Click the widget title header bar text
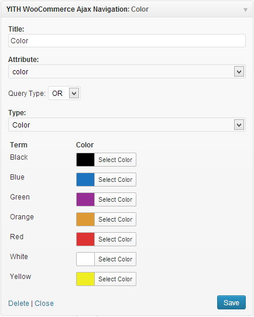This screenshot has width=254, height=317. [x=77, y=9]
